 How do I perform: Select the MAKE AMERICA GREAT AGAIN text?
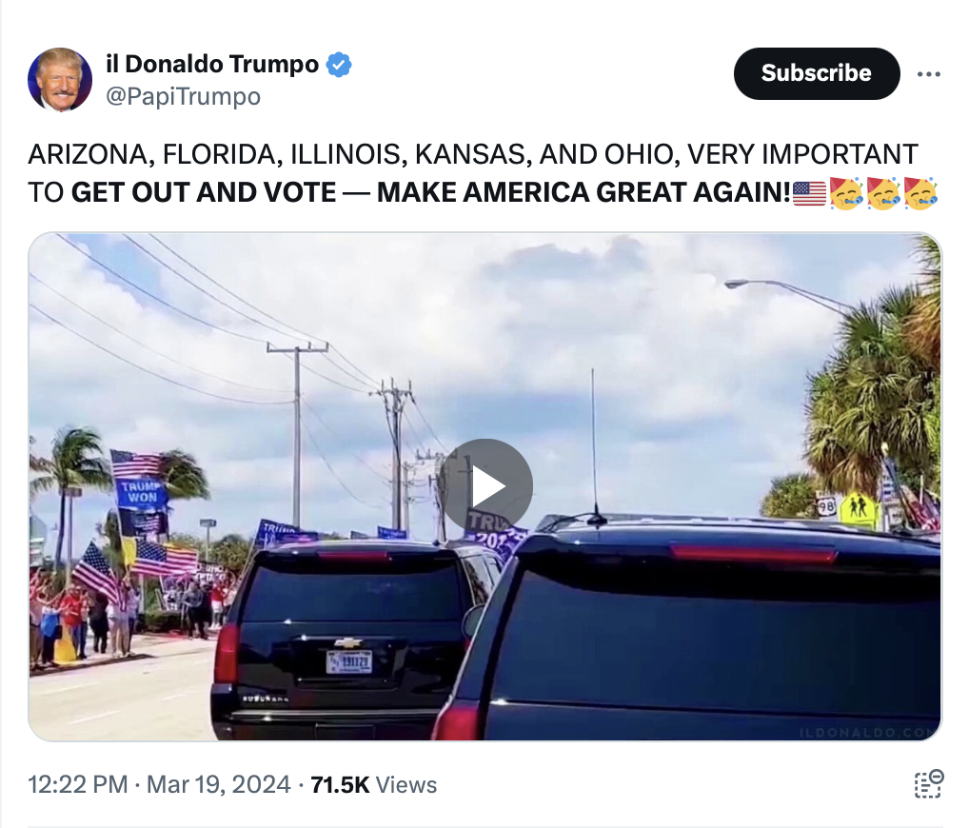click(584, 192)
